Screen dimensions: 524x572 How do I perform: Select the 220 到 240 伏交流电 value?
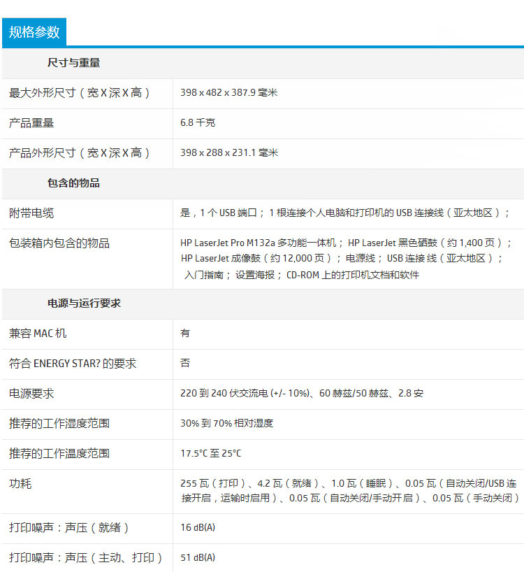click(x=302, y=393)
